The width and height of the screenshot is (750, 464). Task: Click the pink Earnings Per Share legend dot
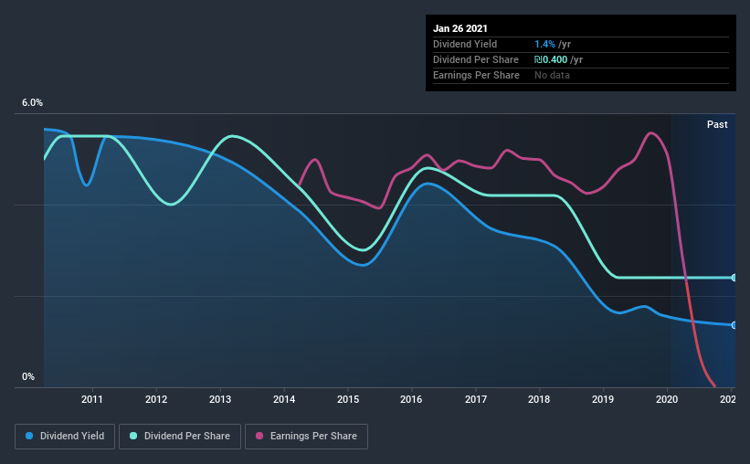pyautogui.click(x=259, y=436)
